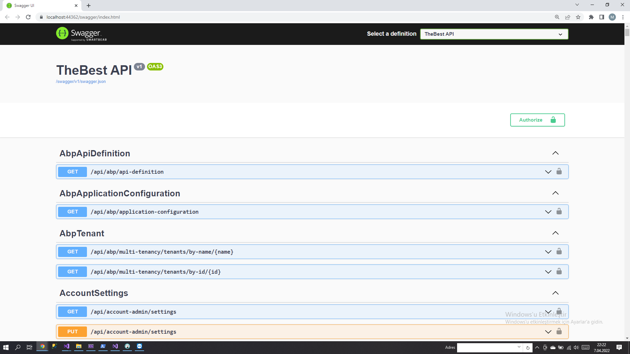Expand the PUT account-admin/settings chevron

pyautogui.click(x=548, y=332)
